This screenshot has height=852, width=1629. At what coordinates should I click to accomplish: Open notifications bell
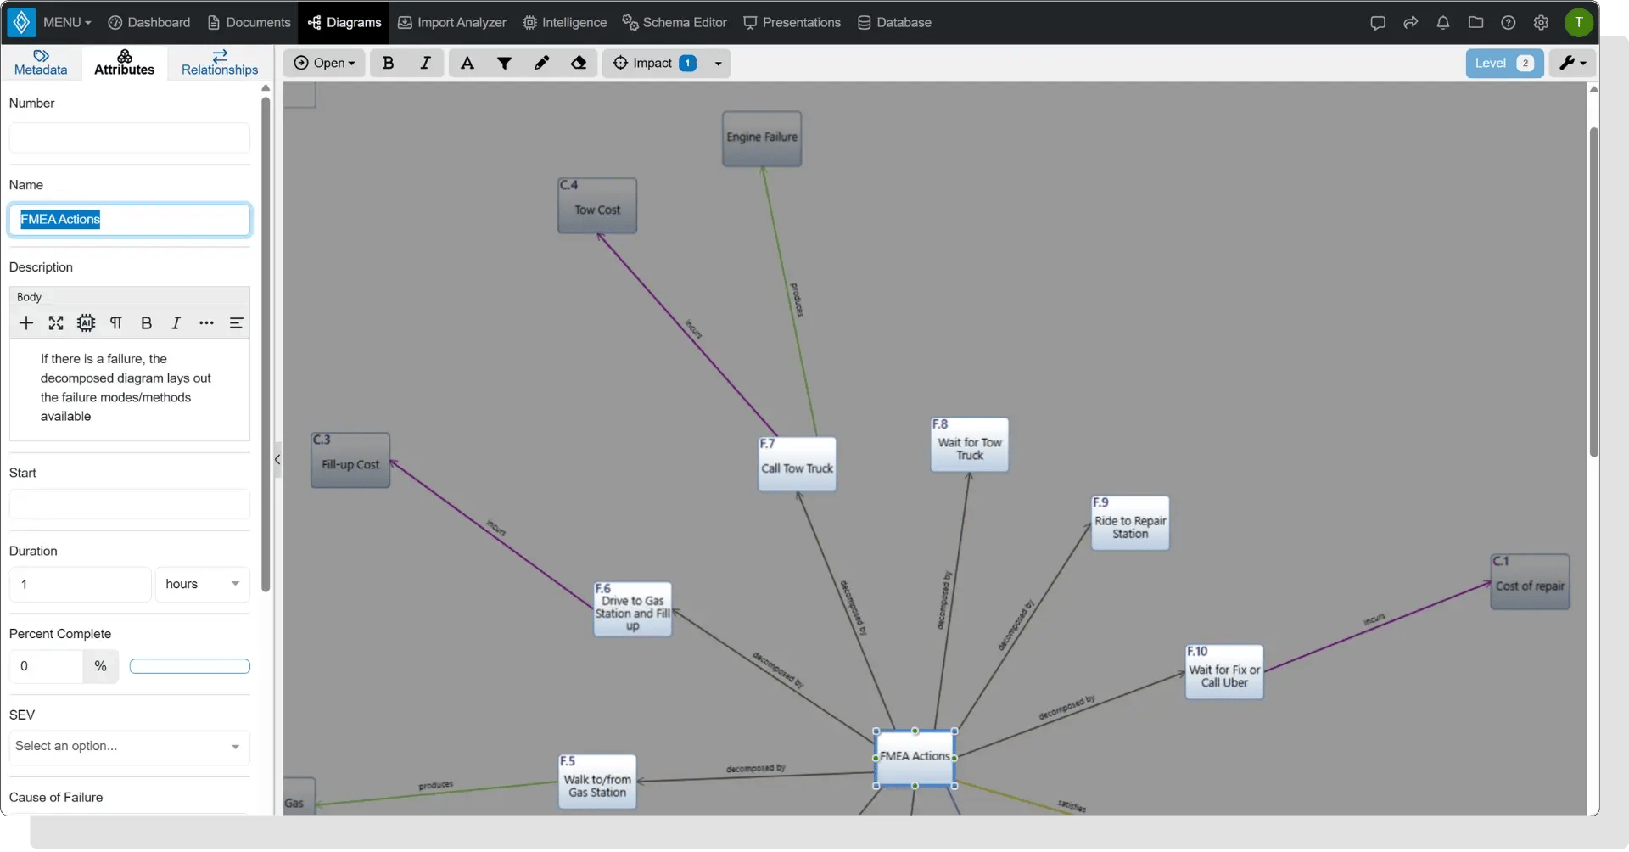1443,23
